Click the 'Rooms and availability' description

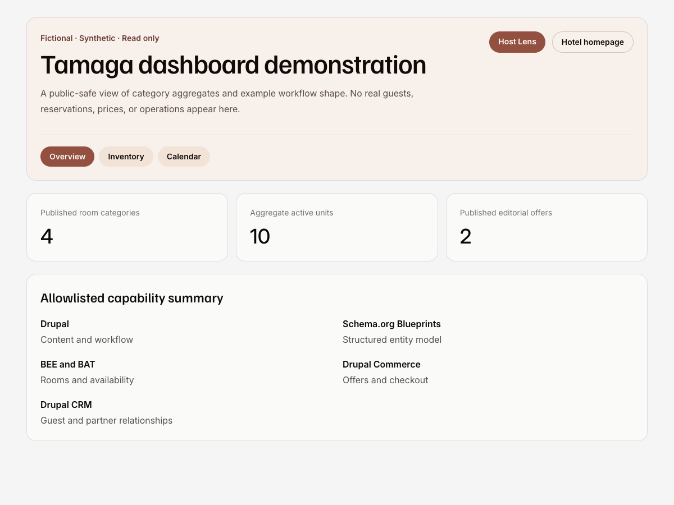pyautogui.click(x=87, y=380)
